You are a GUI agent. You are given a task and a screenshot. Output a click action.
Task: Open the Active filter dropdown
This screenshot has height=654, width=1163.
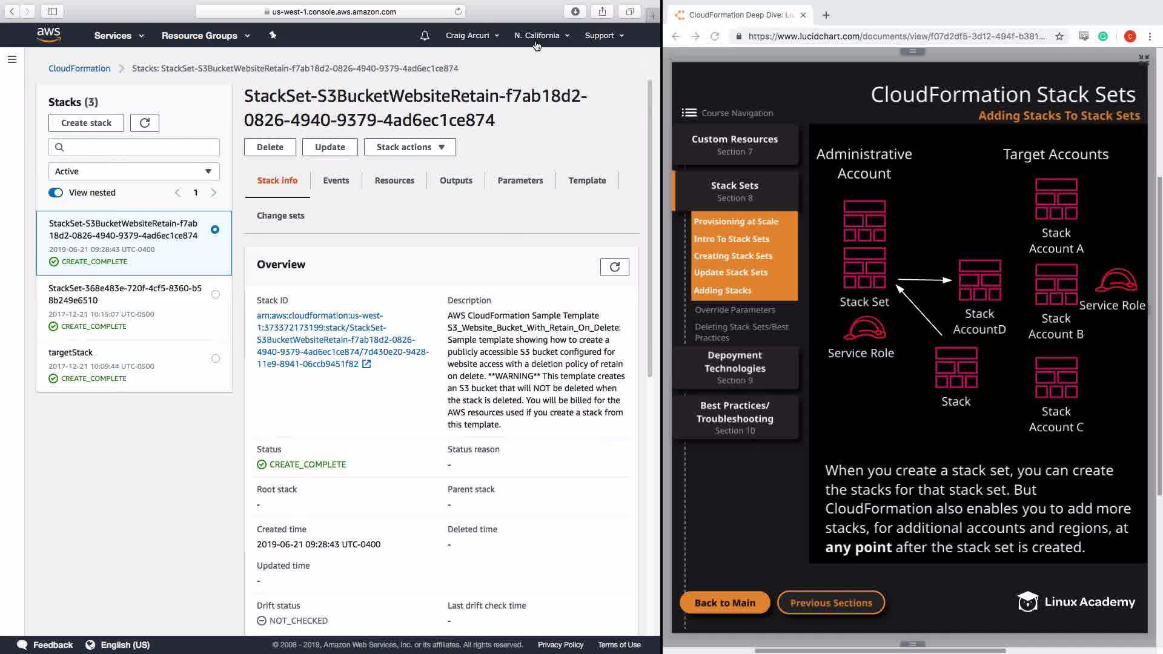pyautogui.click(x=134, y=171)
